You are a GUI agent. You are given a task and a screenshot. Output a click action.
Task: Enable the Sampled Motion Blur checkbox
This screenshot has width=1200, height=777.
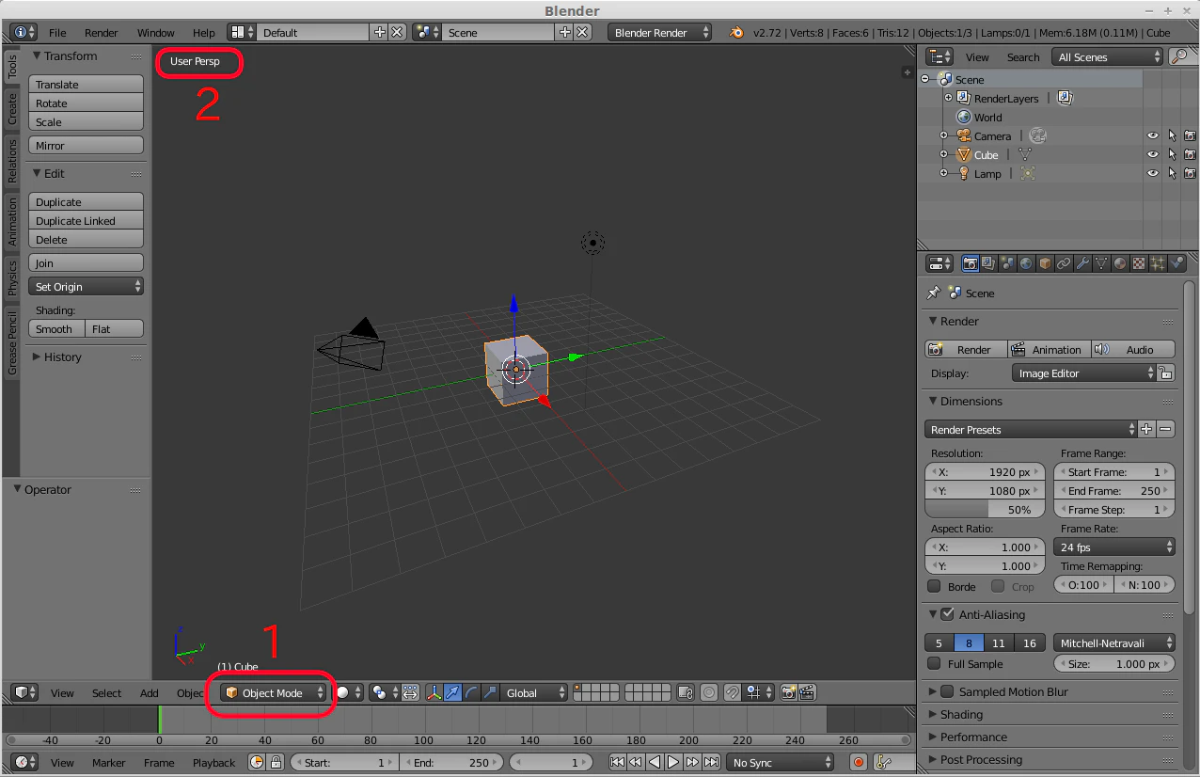[947, 691]
